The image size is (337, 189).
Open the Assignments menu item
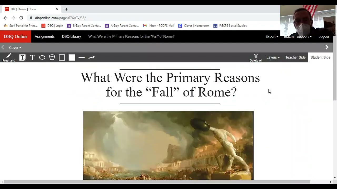click(45, 36)
